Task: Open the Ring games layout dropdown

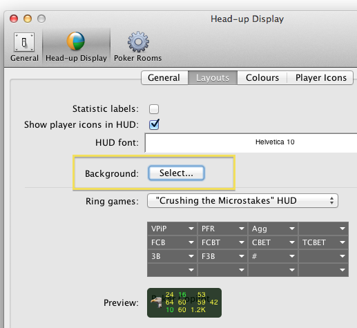Action: click(x=242, y=201)
